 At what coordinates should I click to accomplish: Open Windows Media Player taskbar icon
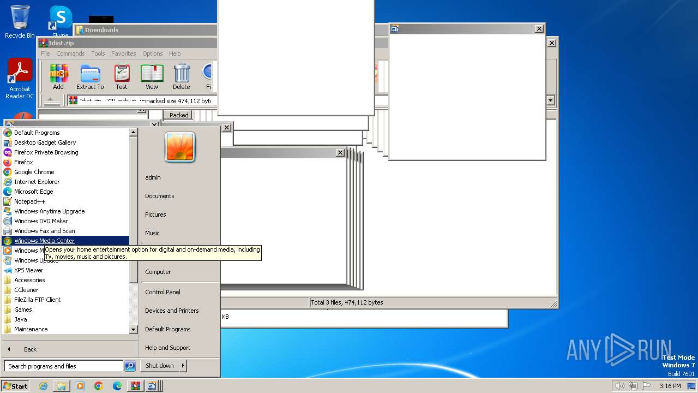pos(80,386)
